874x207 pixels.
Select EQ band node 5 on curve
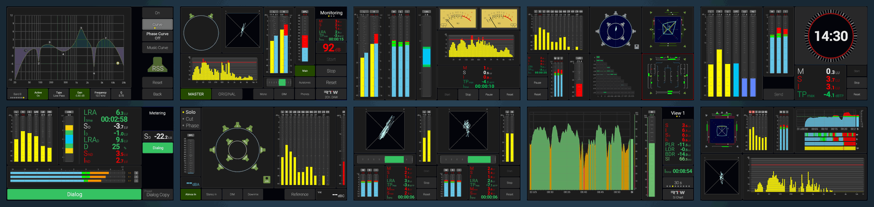(x=81, y=28)
